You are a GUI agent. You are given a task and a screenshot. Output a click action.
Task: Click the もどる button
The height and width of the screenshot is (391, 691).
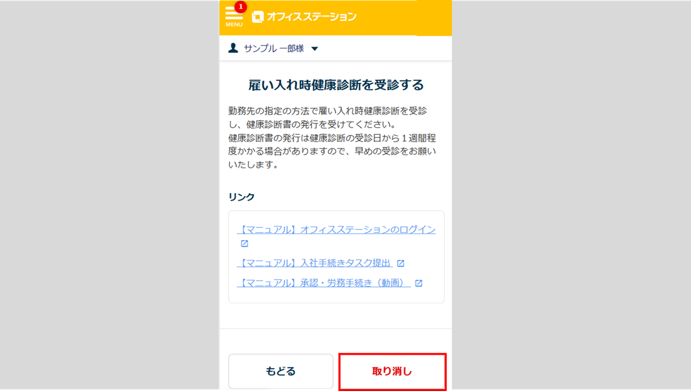[x=281, y=371]
